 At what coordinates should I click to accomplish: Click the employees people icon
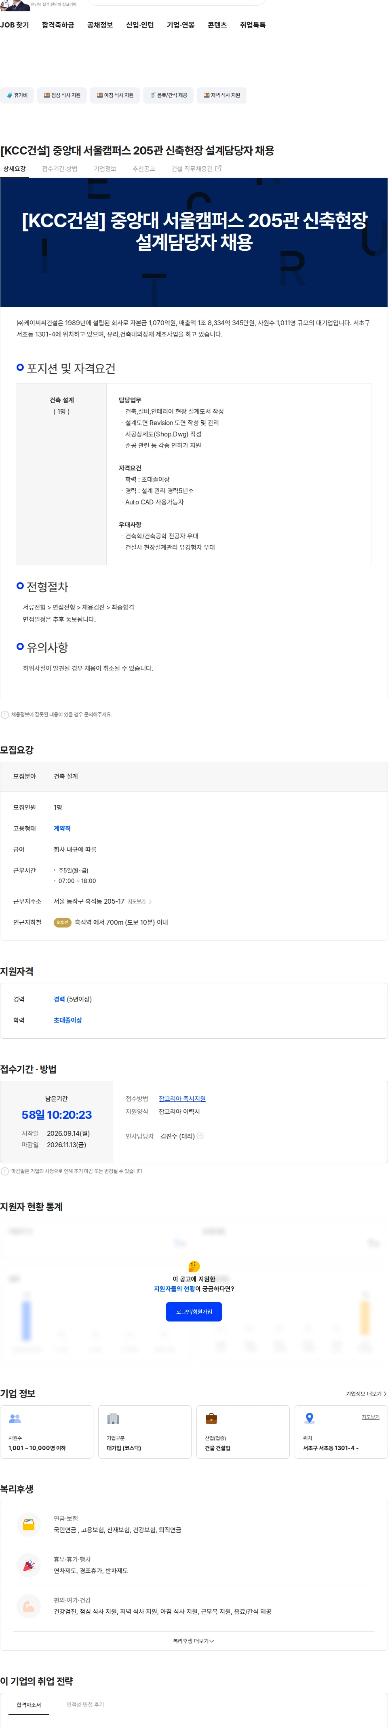(x=15, y=1418)
